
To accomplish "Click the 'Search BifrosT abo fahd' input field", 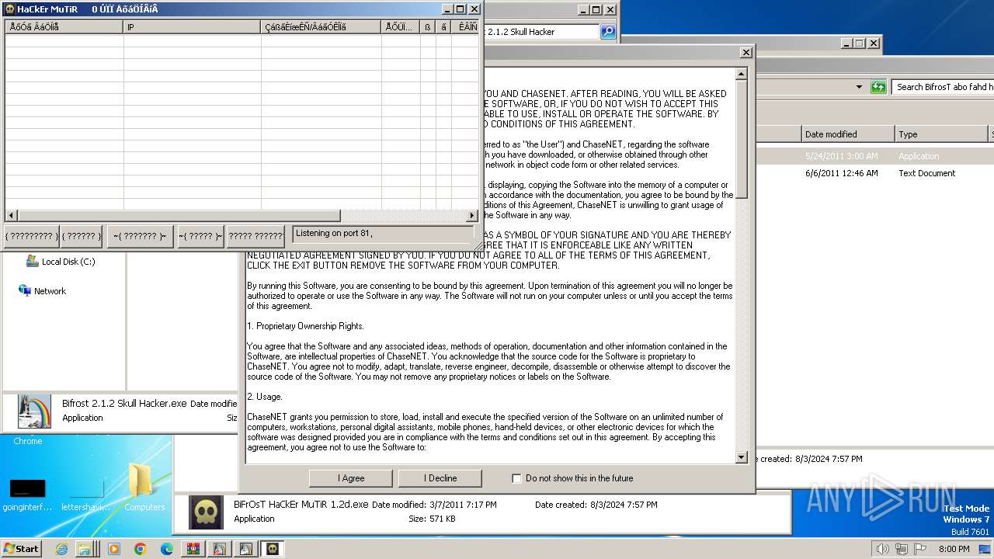I will point(943,87).
